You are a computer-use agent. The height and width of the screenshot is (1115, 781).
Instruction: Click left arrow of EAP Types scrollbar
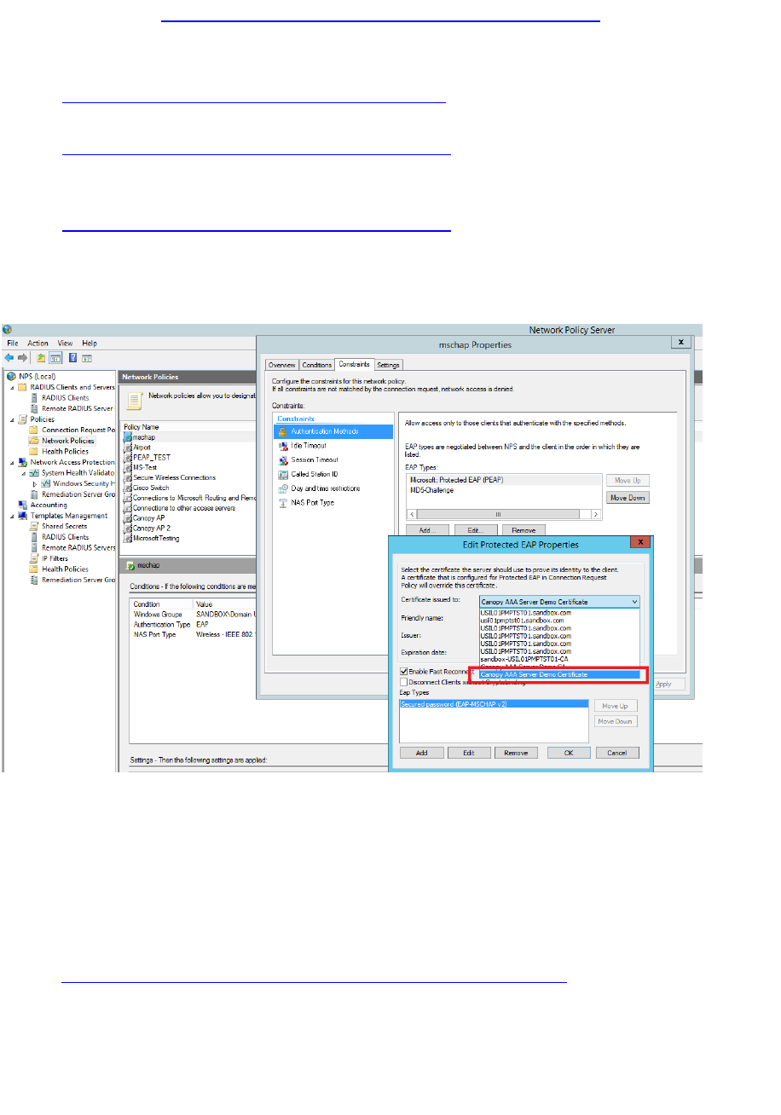[413, 515]
